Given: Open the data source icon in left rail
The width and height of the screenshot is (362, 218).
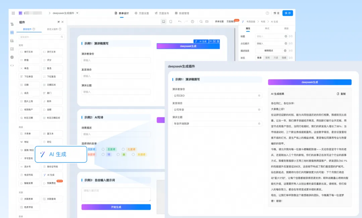Looking at the screenshot, I should [x=12, y=41].
